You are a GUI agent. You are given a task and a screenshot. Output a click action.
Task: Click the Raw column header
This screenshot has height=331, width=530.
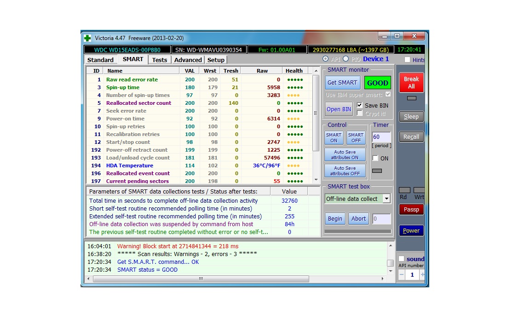(x=262, y=71)
